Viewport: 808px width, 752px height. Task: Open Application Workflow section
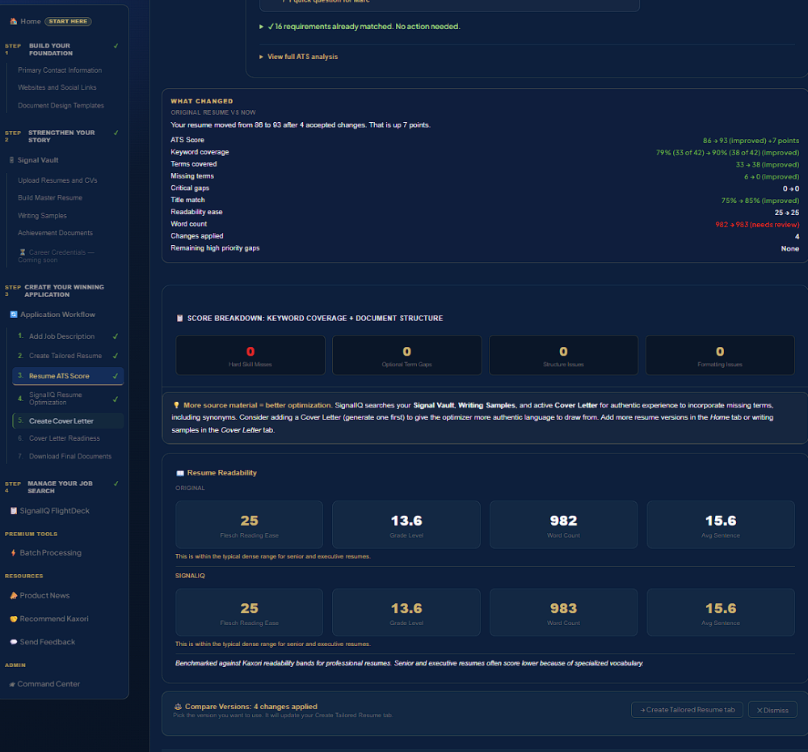pos(57,315)
